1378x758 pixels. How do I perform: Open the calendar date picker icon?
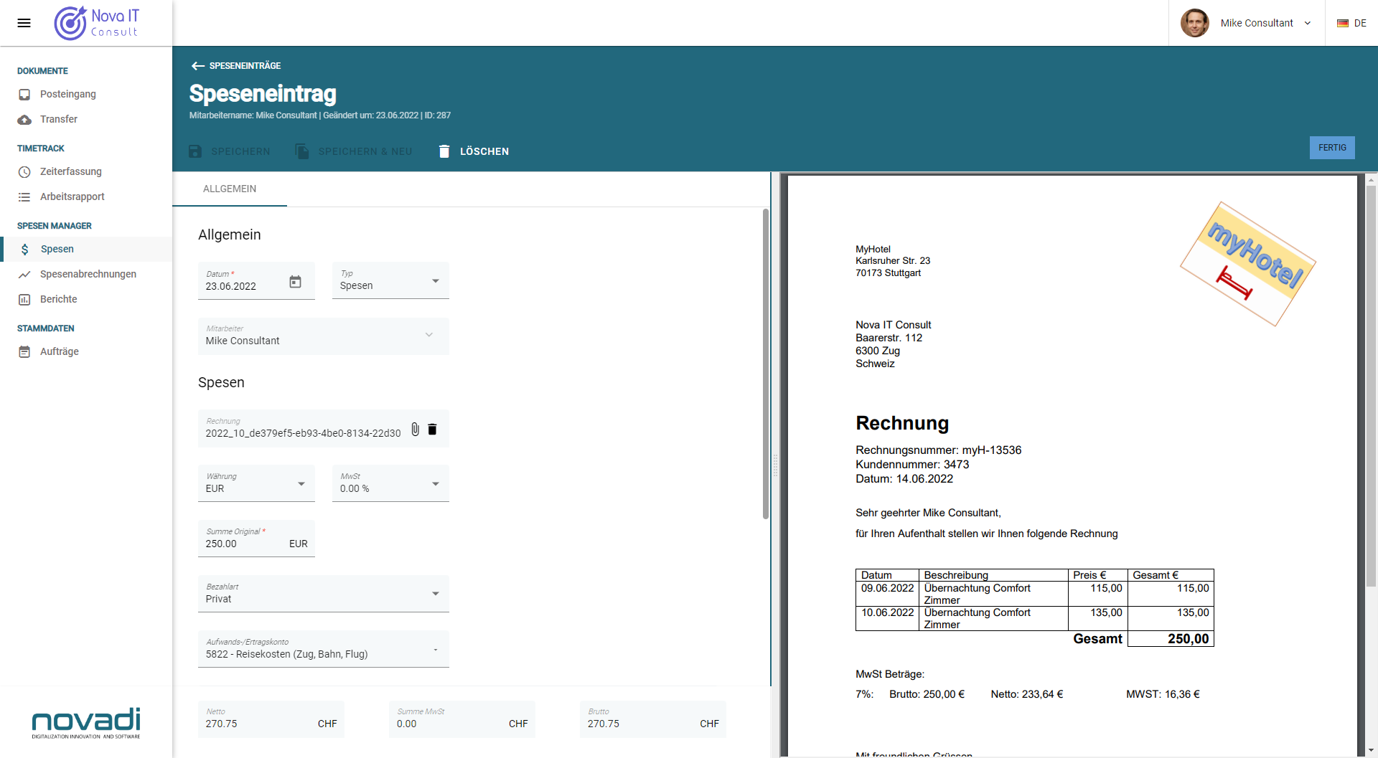click(x=295, y=282)
